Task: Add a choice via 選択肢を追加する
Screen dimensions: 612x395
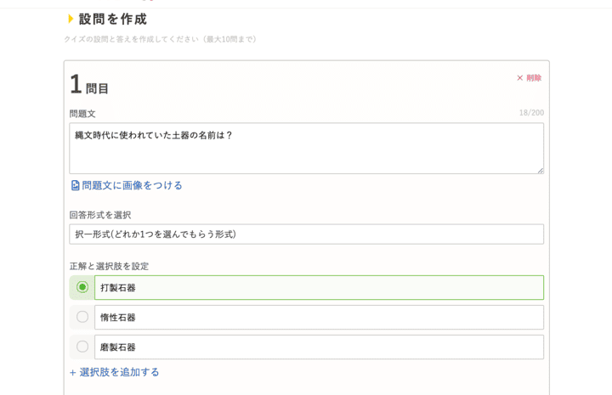Action: tap(120, 372)
